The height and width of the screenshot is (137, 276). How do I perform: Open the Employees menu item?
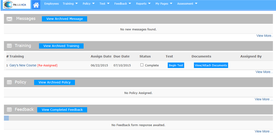(x=51, y=4)
